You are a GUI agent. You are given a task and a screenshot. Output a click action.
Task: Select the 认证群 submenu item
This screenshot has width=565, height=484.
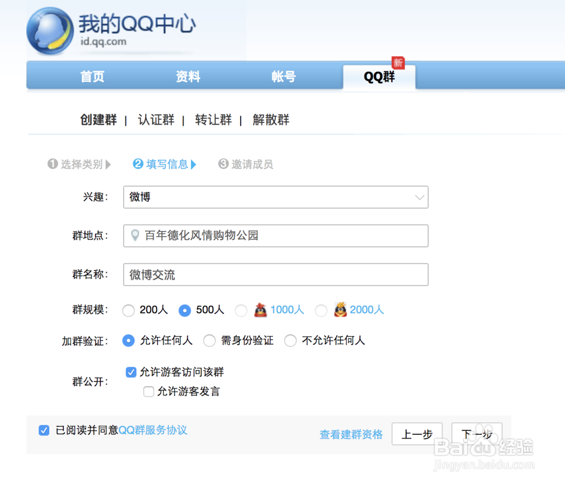pyautogui.click(x=156, y=120)
